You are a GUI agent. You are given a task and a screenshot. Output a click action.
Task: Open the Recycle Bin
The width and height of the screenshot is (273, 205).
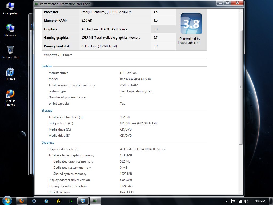[x=10, y=52]
